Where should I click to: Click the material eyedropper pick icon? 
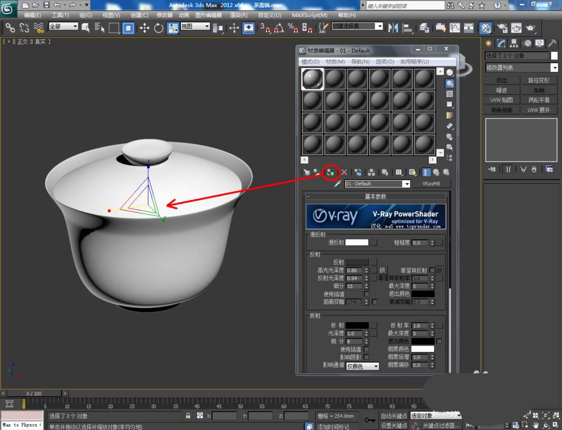(337, 184)
